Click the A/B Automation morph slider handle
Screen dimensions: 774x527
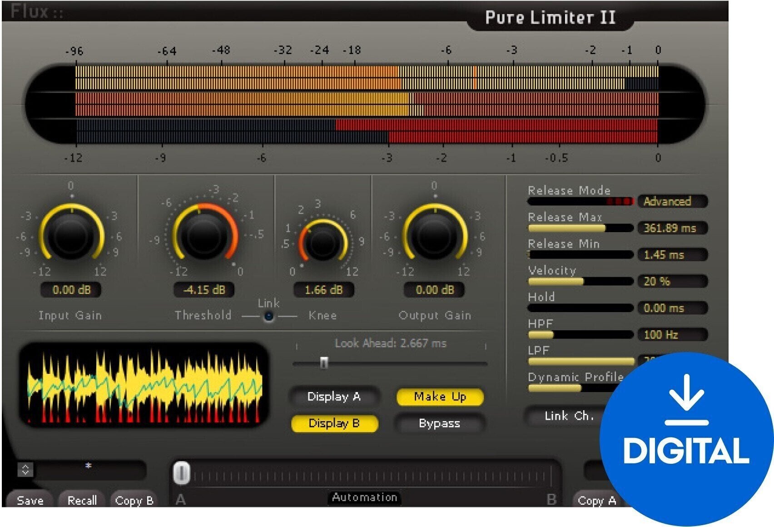[182, 473]
